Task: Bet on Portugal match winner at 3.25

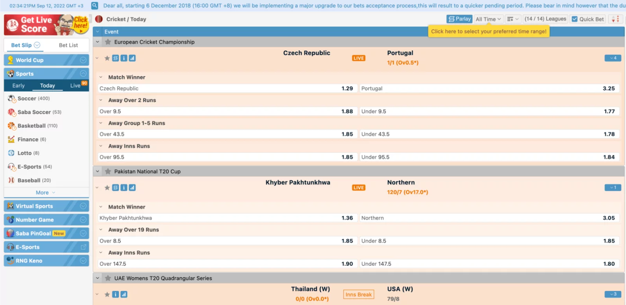Action: tap(489, 88)
